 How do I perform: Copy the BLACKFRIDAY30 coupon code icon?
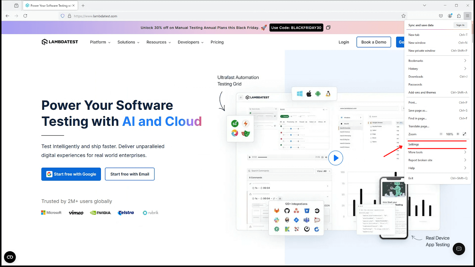click(x=328, y=28)
